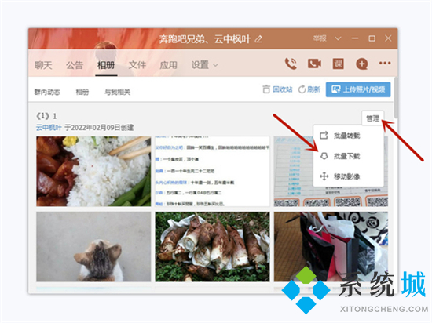The image size is (432, 323).
Task: Open the rice and pork photo
Action: click(x=93, y=171)
